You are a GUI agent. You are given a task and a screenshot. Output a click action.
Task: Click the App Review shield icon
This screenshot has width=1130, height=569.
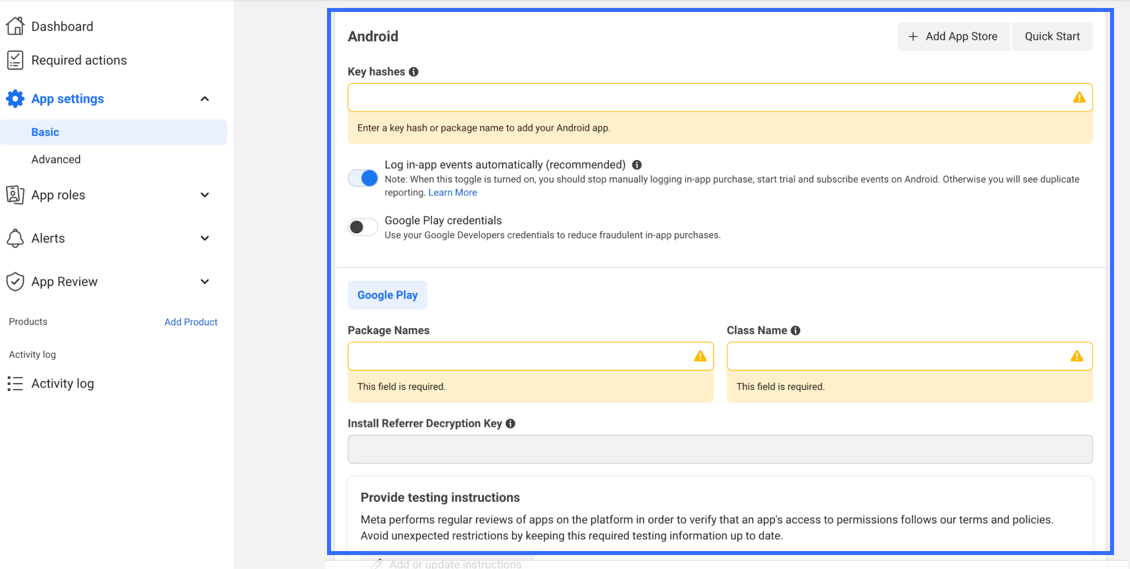[x=15, y=282]
